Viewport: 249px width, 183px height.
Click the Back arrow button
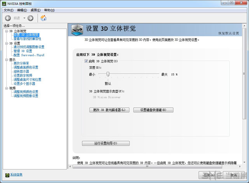tap(8, 18)
